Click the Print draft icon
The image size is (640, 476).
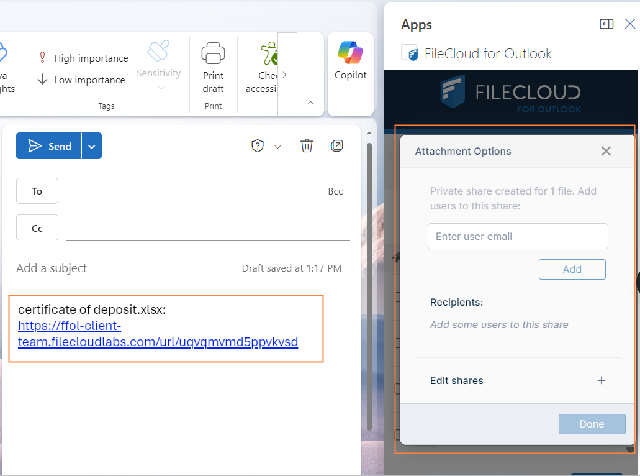(213, 53)
